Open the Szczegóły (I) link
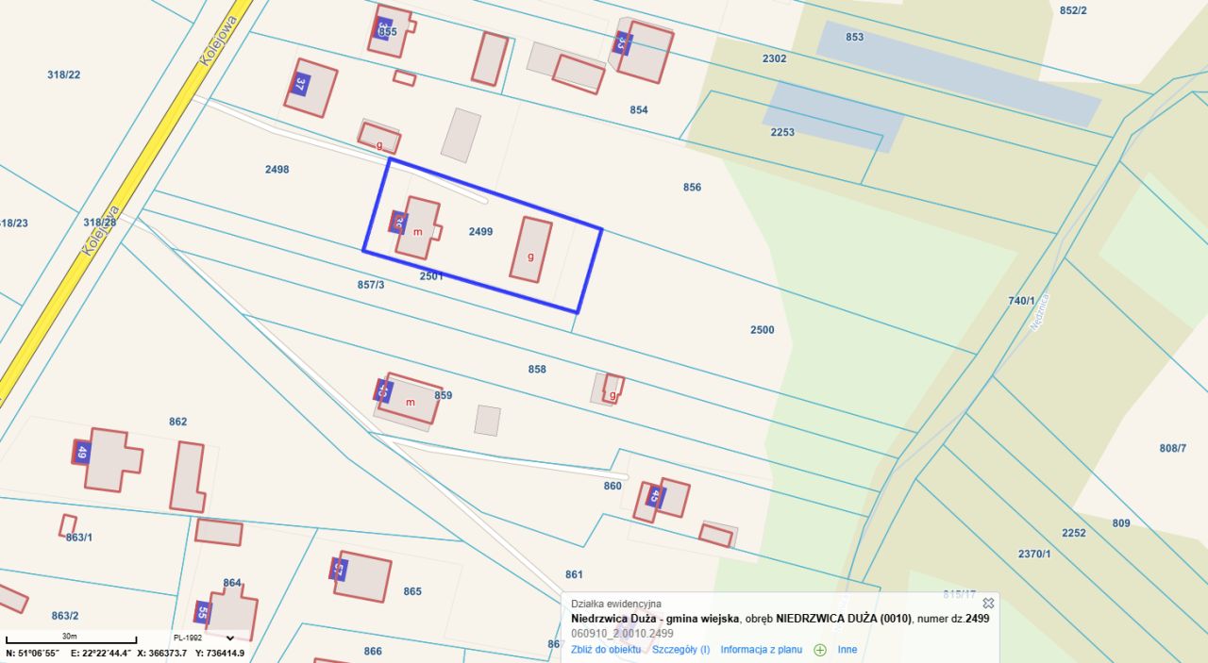Viewport: 1208px width, 663px height. 680,650
